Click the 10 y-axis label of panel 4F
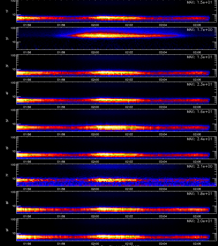Image resolution: width=218 pixels, height=246 pixels. point(14,97)
